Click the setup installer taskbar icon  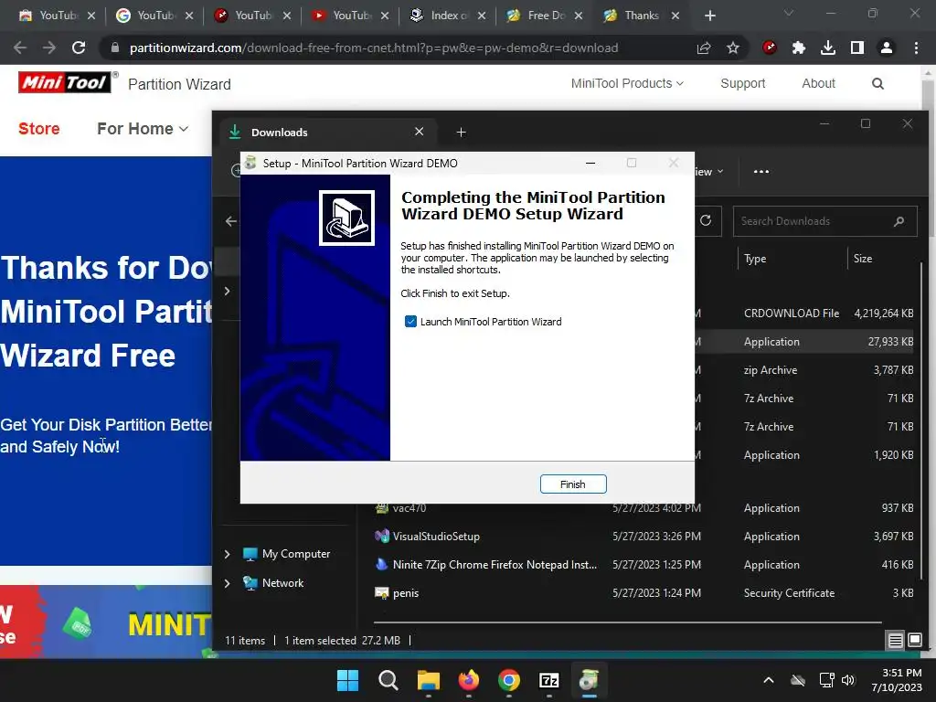coord(590,680)
